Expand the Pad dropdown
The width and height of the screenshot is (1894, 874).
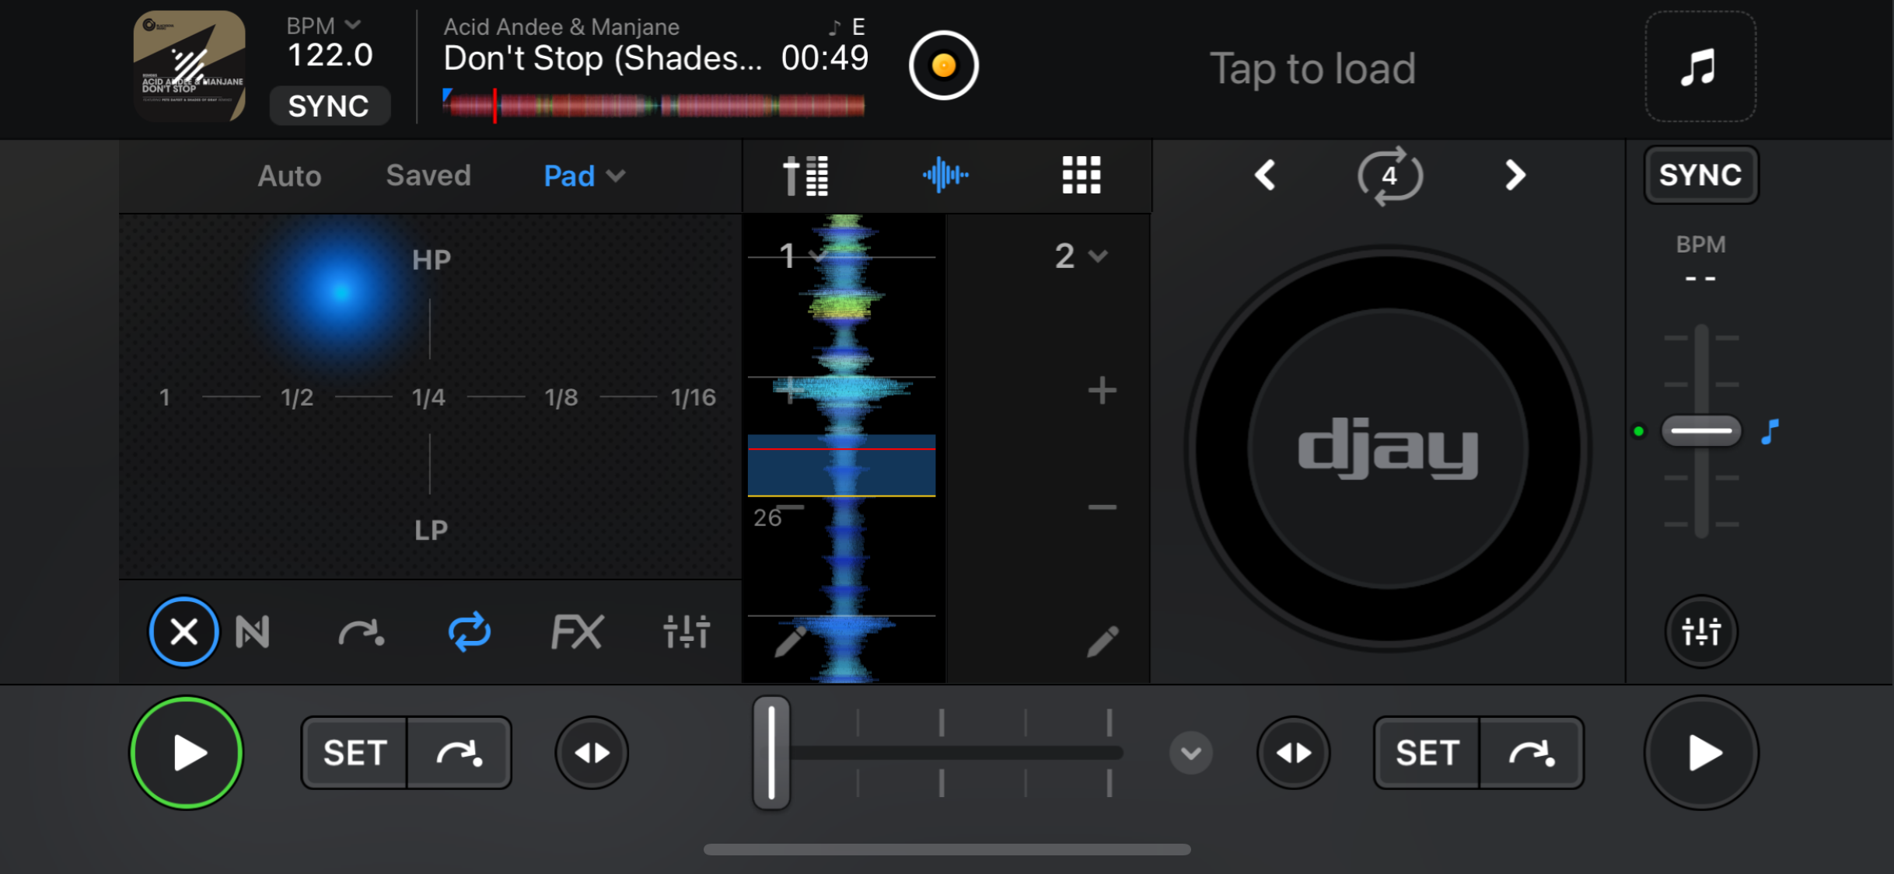coord(584,176)
